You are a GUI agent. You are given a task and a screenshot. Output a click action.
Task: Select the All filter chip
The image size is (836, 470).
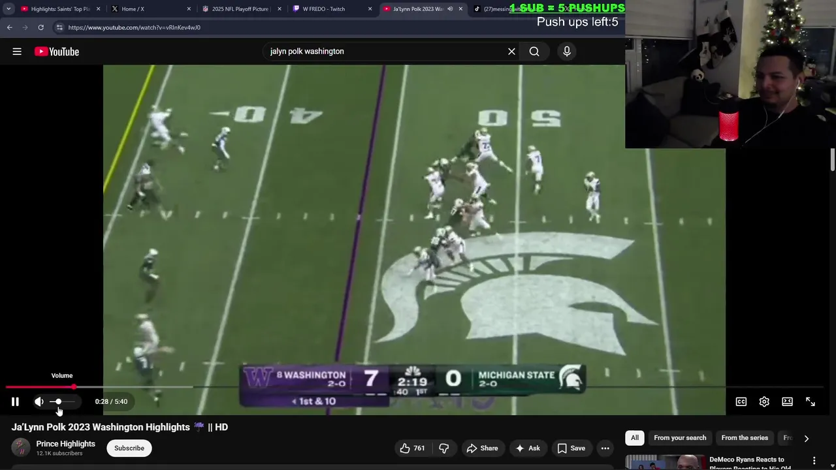(x=635, y=438)
